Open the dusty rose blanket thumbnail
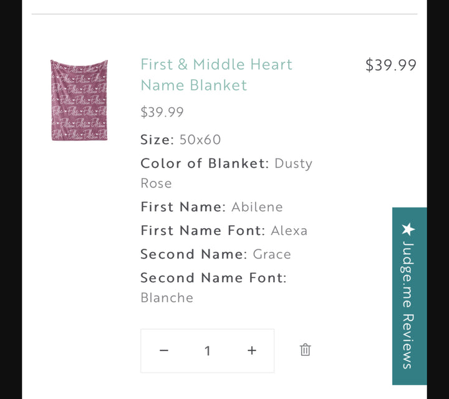The image size is (449, 399). click(79, 100)
